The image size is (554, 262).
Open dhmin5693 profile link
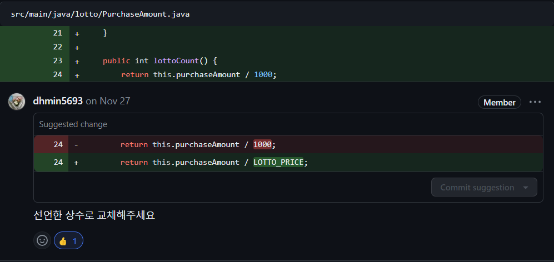[x=58, y=102]
